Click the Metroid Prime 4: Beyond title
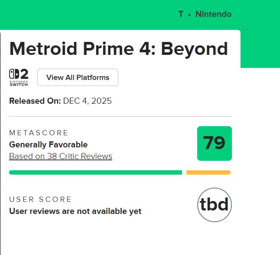Screen dimensions: 280x255 click(118, 49)
